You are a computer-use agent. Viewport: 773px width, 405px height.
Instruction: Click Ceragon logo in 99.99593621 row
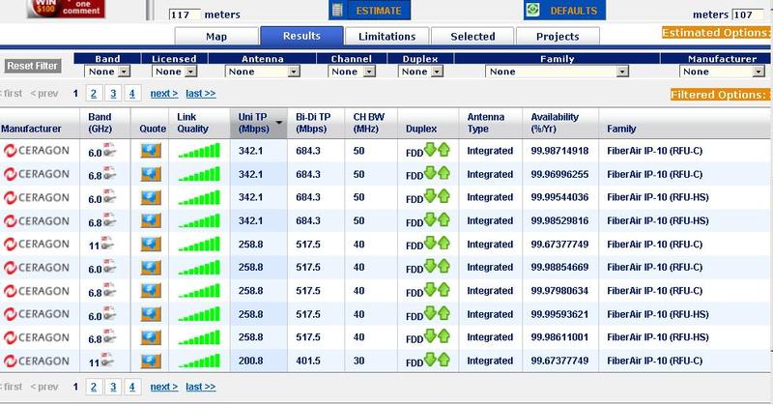point(37,314)
